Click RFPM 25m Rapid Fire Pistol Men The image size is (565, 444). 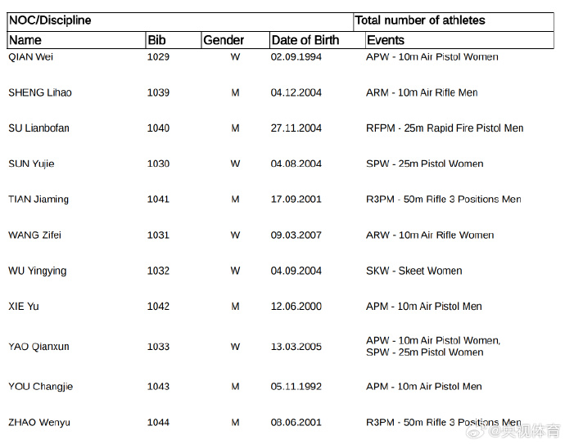[445, 128]
